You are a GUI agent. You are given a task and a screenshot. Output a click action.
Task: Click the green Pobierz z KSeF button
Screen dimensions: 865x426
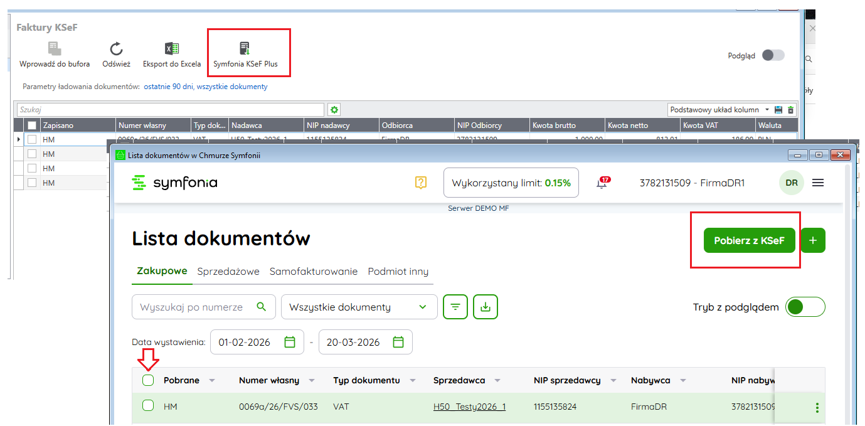pyautogui.click(x=749, y=240)
